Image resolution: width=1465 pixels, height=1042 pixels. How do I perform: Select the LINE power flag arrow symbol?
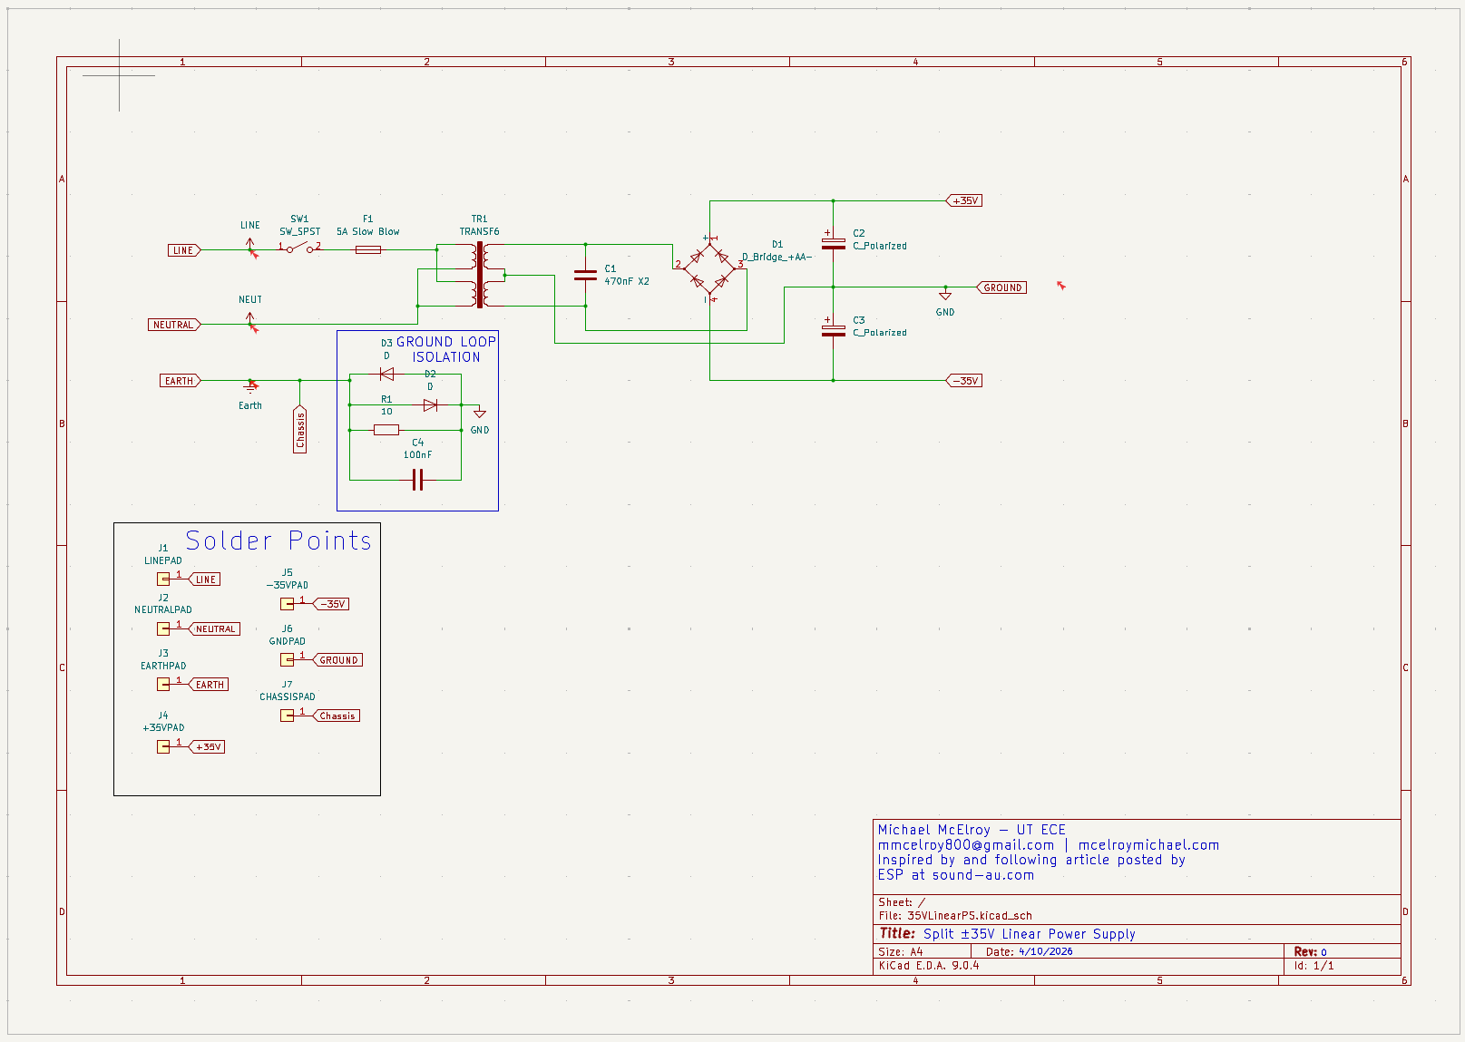coord(250,245)
